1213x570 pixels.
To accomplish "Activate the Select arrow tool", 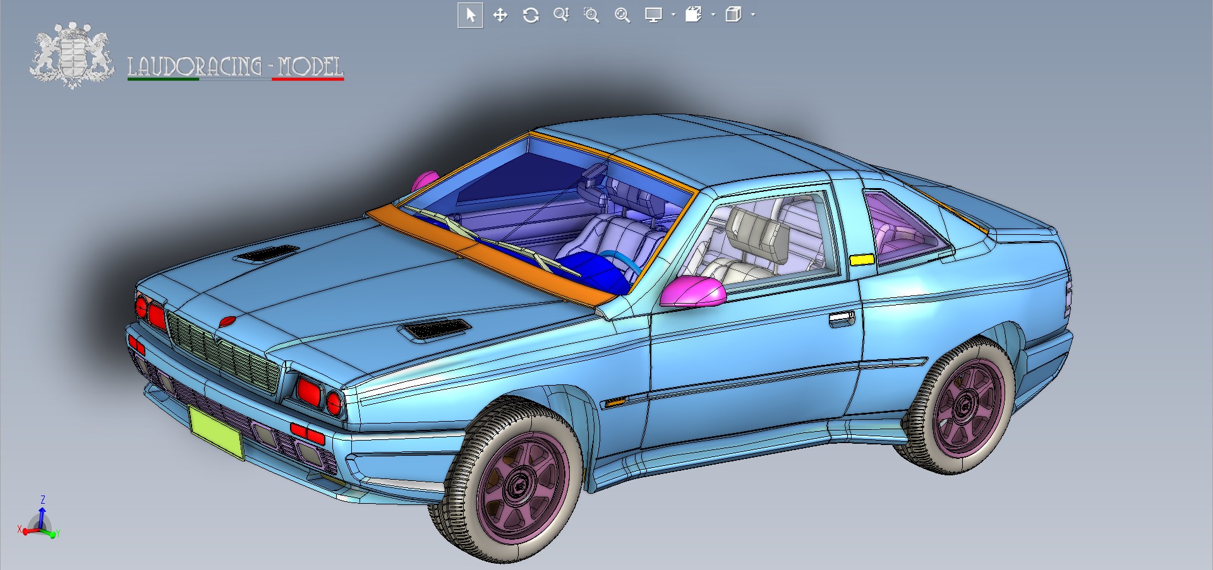I will point(470,15).
